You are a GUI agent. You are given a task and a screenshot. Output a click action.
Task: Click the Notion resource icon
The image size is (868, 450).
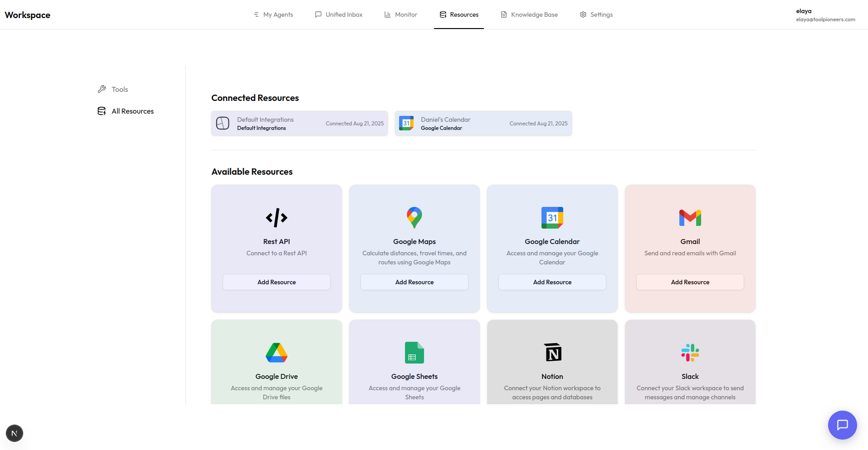pos(552,353)
